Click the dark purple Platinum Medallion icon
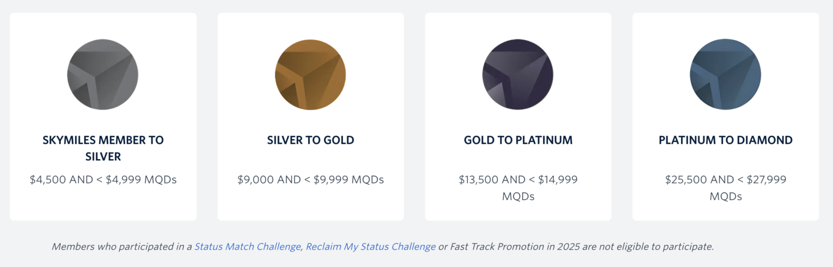Screen dimensions: 833x267 [518, 74]
